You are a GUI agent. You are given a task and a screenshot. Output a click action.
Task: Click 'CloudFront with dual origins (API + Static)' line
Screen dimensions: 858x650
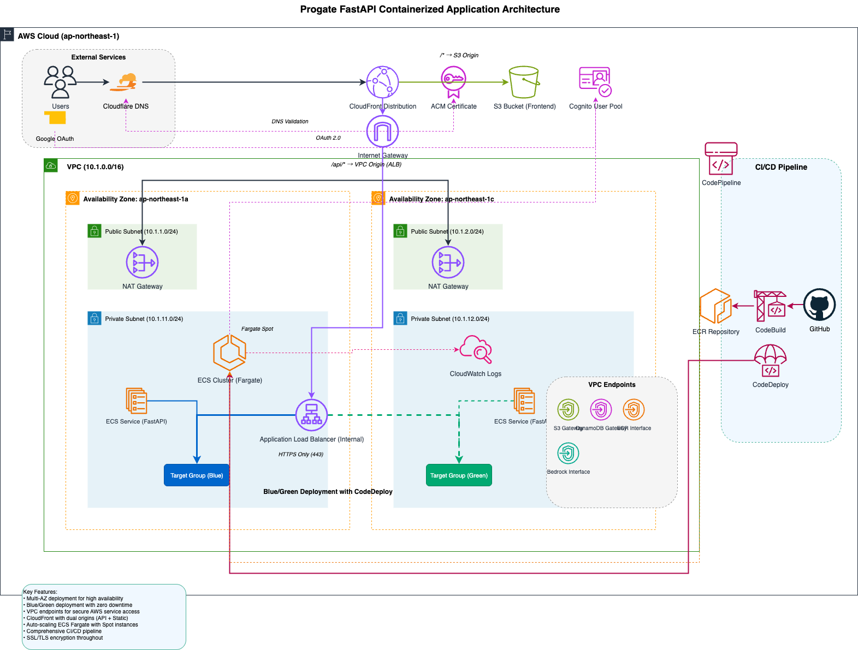click(75, 618)
